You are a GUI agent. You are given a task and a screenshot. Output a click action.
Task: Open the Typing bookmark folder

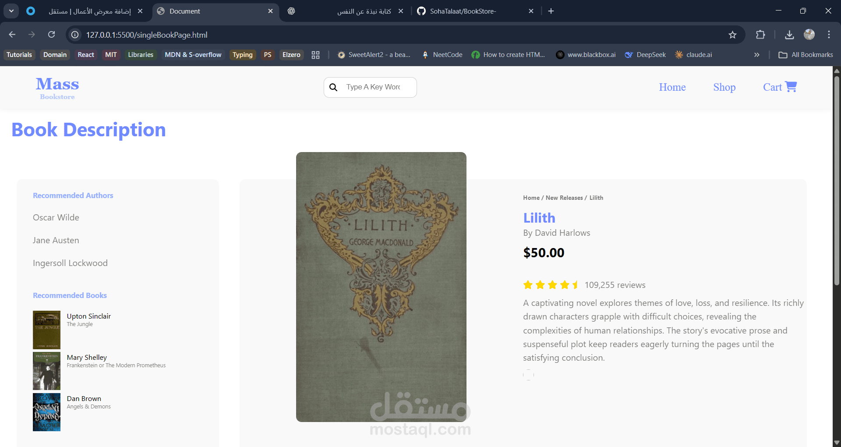click(243, 55)
